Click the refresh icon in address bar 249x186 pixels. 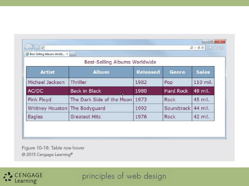[199, 47]
